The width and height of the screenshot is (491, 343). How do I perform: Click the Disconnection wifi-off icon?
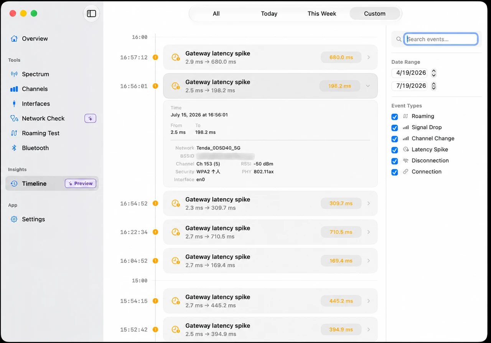[406, 161]
